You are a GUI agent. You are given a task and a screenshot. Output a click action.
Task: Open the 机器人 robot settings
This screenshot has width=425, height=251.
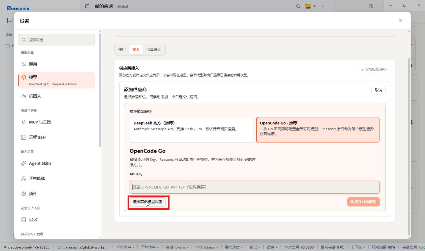[56, 96]
